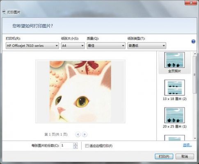The image size is (199, 164).
Task: Go to next page arrow
Action: point(85,134)
